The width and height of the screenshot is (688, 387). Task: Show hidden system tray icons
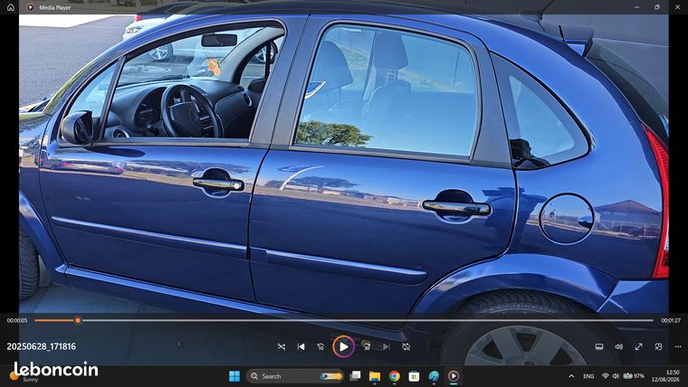point(571,376)
